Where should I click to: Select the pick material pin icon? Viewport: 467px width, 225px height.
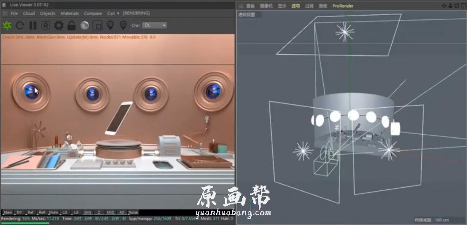pos(123,26)
